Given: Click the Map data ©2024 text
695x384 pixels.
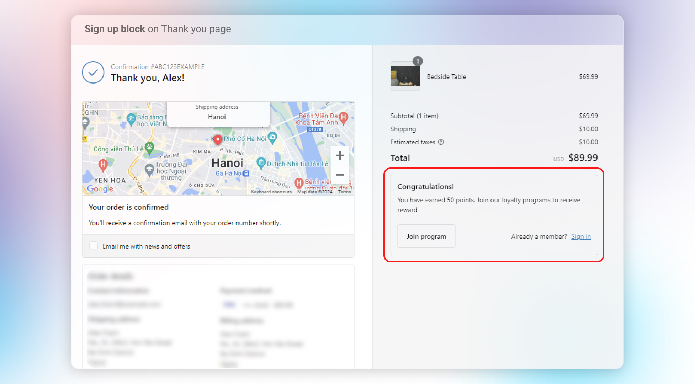Looking at the screenshot, I should (315, 192).
